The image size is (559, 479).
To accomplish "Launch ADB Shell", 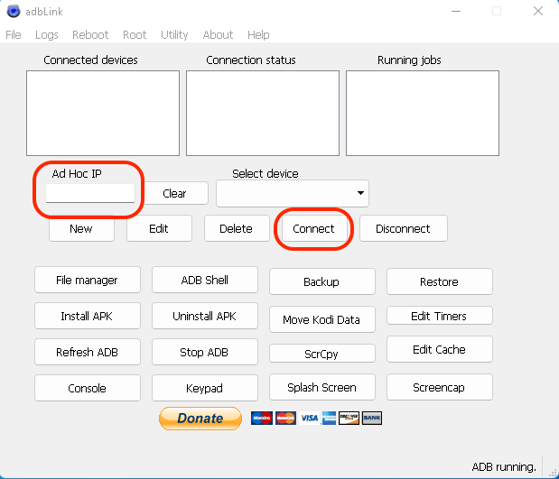I will point(204,281).
